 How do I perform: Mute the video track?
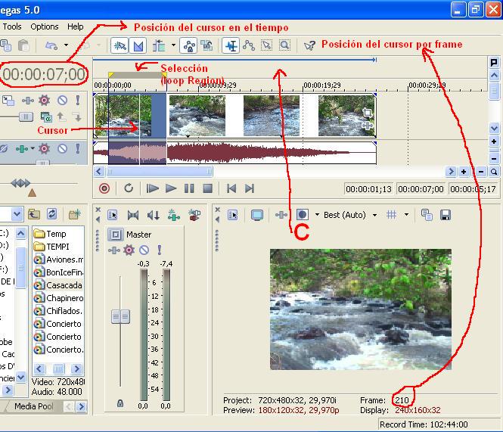62,100
